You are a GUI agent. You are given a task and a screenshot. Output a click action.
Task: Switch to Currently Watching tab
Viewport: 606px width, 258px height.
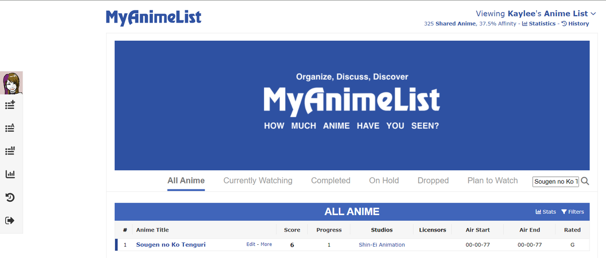coord(258,181)
